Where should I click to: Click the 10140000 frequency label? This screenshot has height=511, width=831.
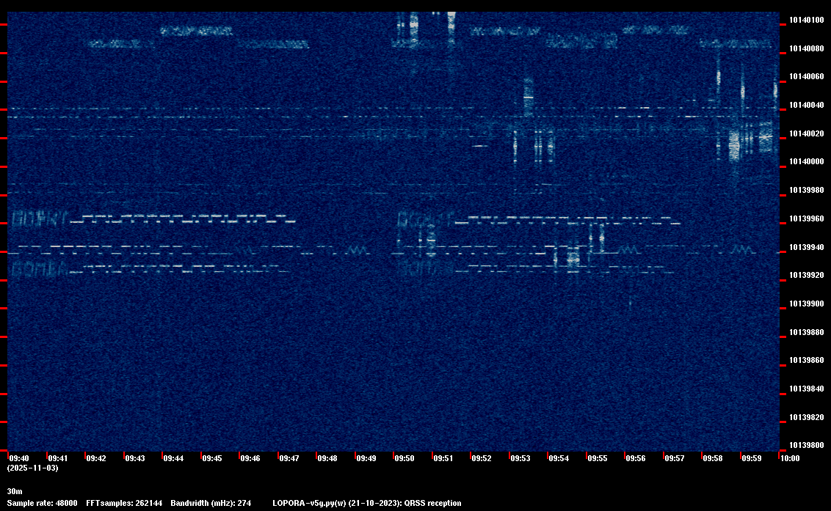point(807,162)
